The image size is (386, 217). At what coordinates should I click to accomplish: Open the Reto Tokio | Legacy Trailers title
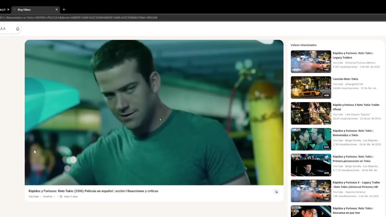[353, 55]
